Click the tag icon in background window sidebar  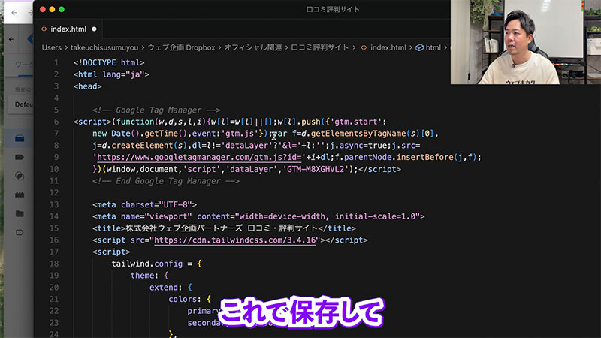[x=20, y=157]
